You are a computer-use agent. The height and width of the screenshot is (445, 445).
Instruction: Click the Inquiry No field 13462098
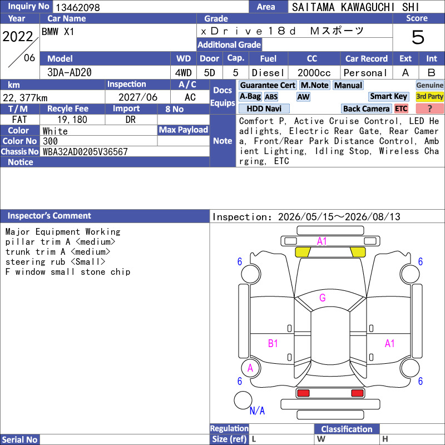pos(151,7)
